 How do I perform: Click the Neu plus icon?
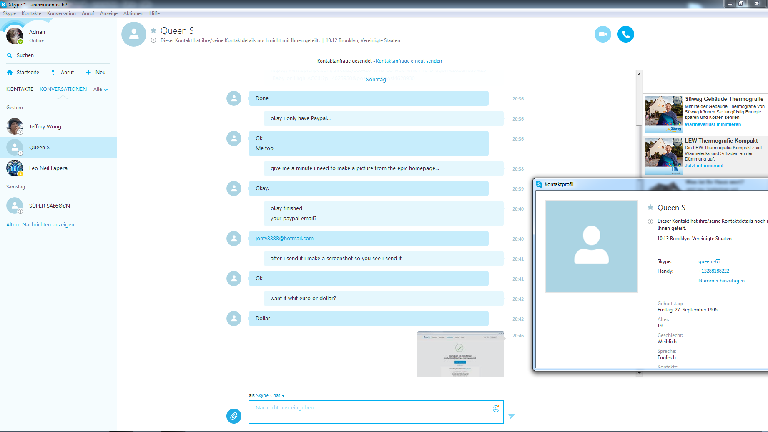pos(88,72)
